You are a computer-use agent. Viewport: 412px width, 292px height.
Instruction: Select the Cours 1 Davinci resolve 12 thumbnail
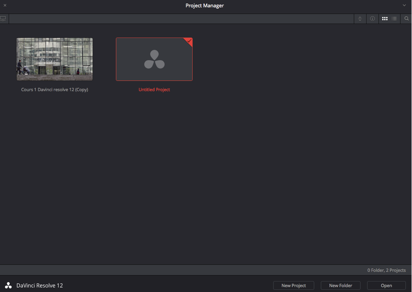point(55,59)
